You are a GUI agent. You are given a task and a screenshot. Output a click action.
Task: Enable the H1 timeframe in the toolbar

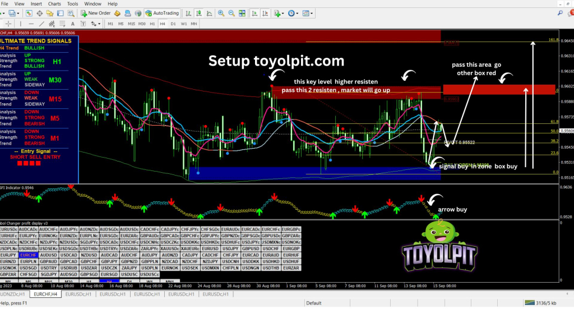click(x=152, y=24)
